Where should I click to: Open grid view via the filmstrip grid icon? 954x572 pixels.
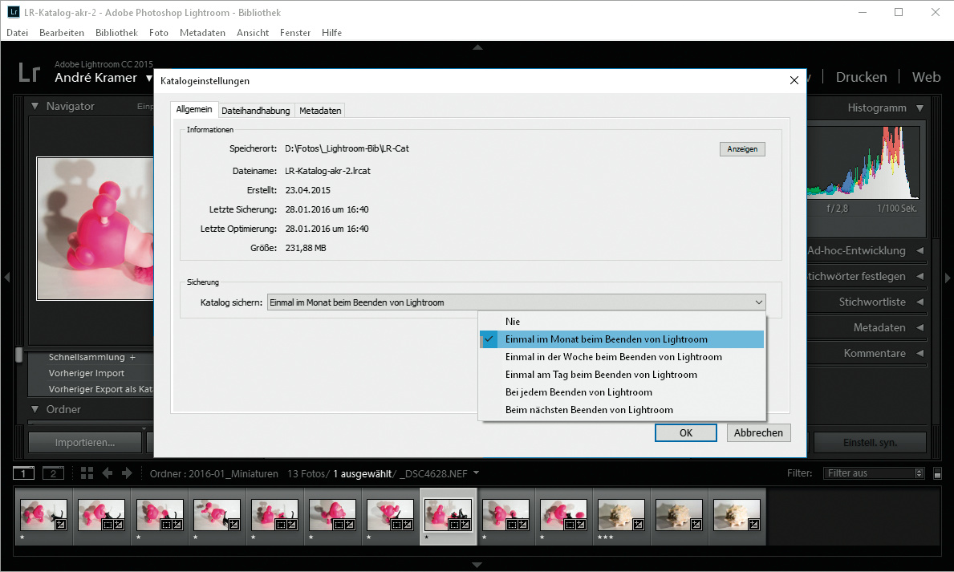[x=87, y=473]
